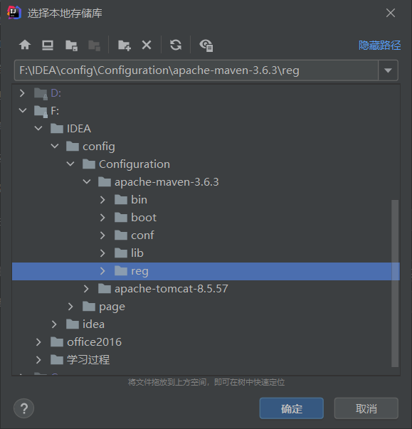Close the 选择本地存储库 dialog
412x429 pixels.
tap(391, 13)
